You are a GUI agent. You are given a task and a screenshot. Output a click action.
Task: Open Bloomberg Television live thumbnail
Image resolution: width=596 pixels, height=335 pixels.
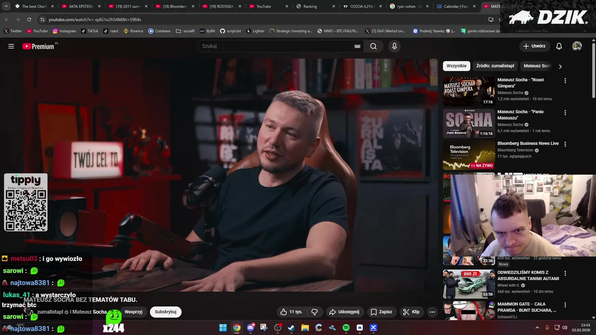(469, 155)
